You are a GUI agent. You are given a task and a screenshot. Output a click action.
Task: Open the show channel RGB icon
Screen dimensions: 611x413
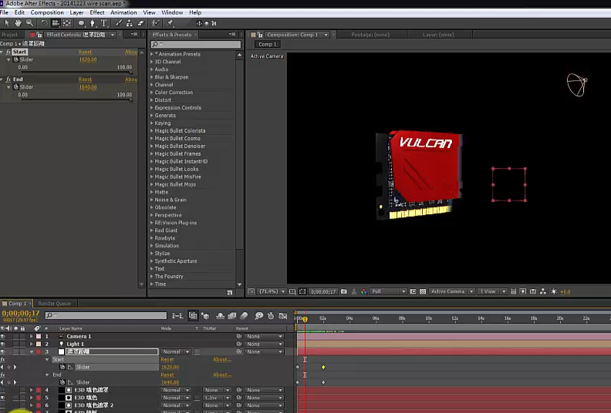tap(363, 291)
